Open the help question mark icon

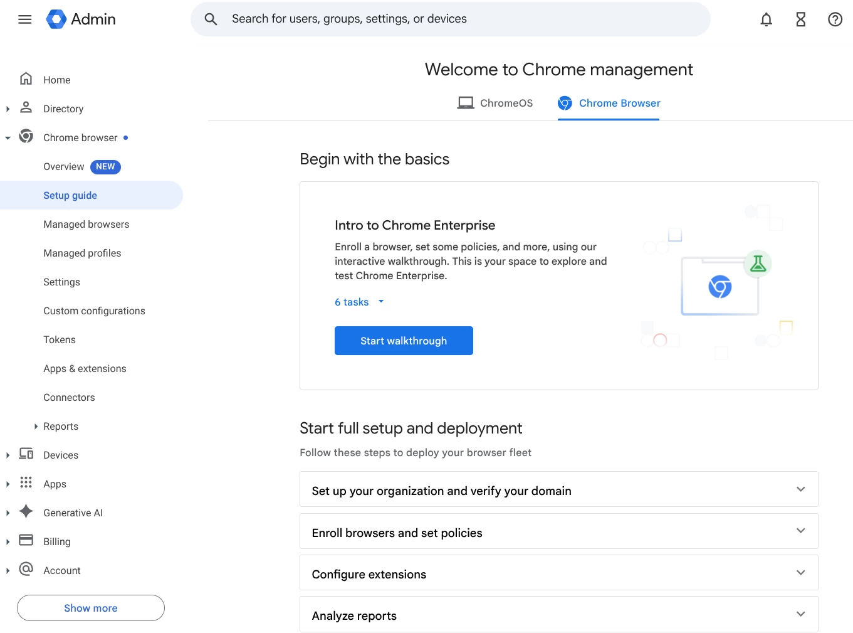pyautogui.click(x=835, y=19)
